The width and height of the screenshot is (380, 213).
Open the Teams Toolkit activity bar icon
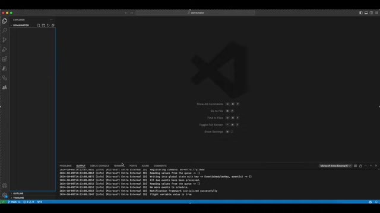[x=5, y=88]
